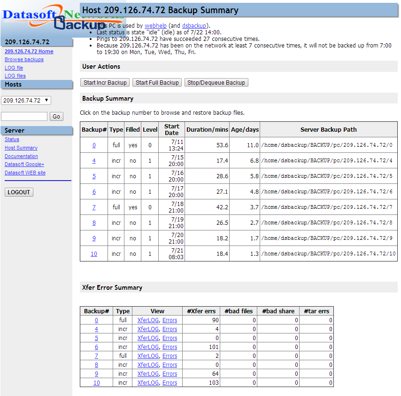Image resolution: width=401 pixels, height=396 pixels.
Task: Open backup number 10 in Backup Summary
Action: click(94, 254)
